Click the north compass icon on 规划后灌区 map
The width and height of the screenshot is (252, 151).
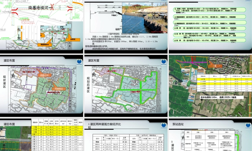[94, 74]
